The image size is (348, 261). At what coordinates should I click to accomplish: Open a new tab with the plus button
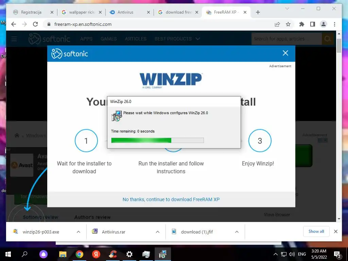click(x=258, y=12)
